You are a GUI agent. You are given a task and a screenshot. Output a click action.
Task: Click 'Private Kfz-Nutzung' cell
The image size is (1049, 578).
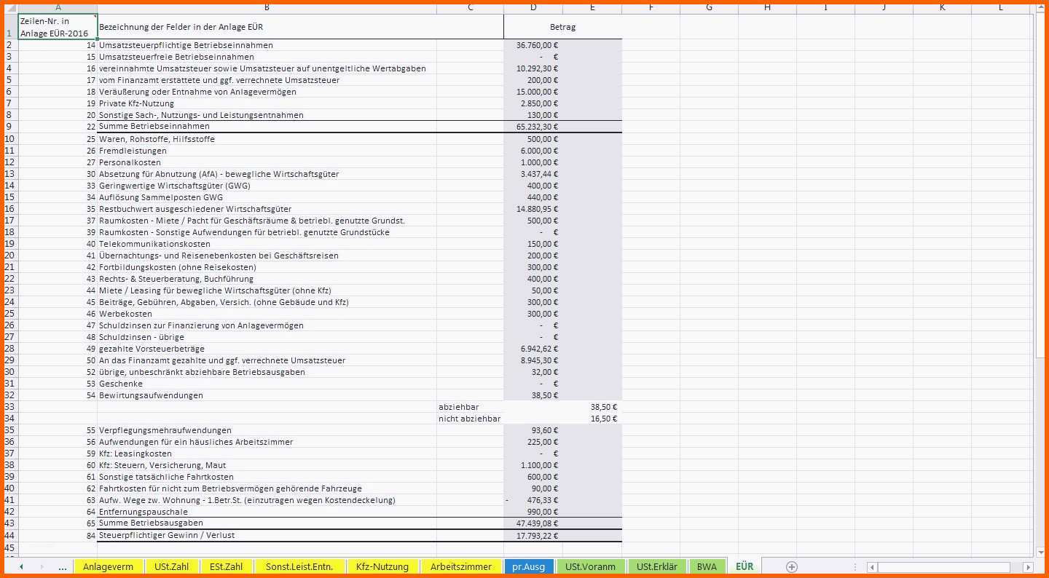pos(267,103)
